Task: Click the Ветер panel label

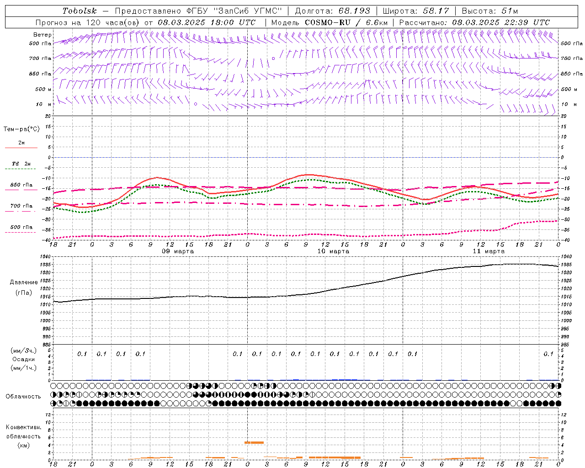Action: click(43, 35)
